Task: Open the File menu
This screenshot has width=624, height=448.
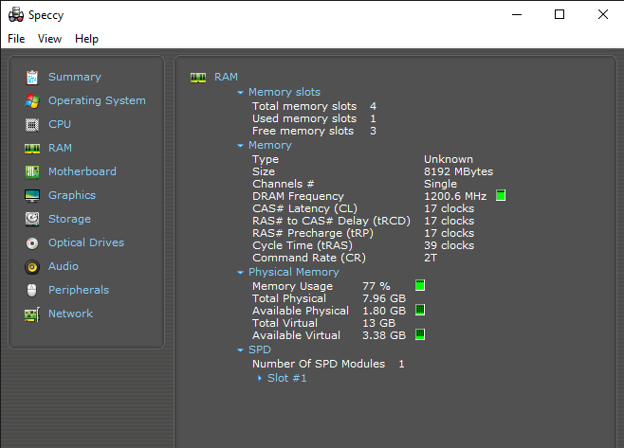Action: pos(16,39)
